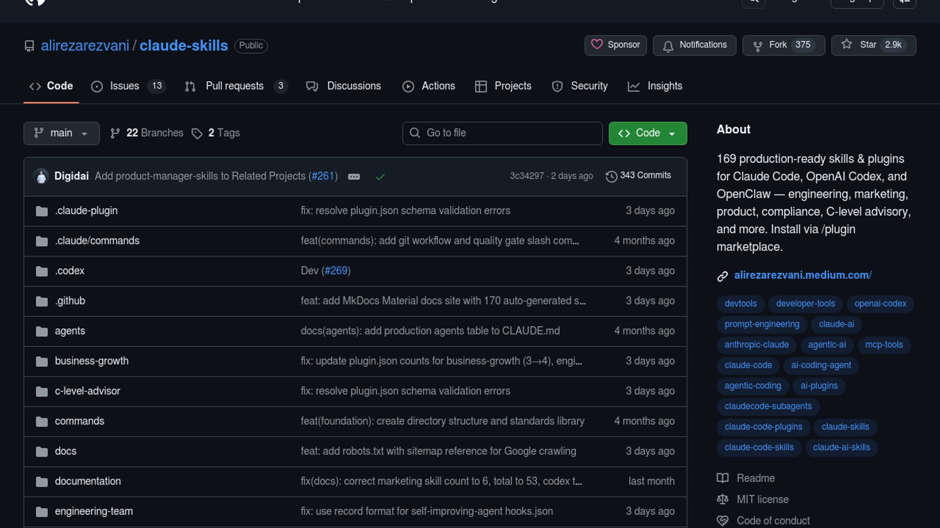The width and height of the screenshot is (940, 528).
Task: Star the repository via star icon
Action: [846, 44]
